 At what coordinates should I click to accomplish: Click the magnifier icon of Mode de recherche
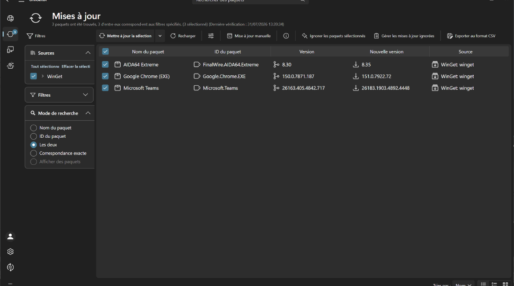pos(33,113)
